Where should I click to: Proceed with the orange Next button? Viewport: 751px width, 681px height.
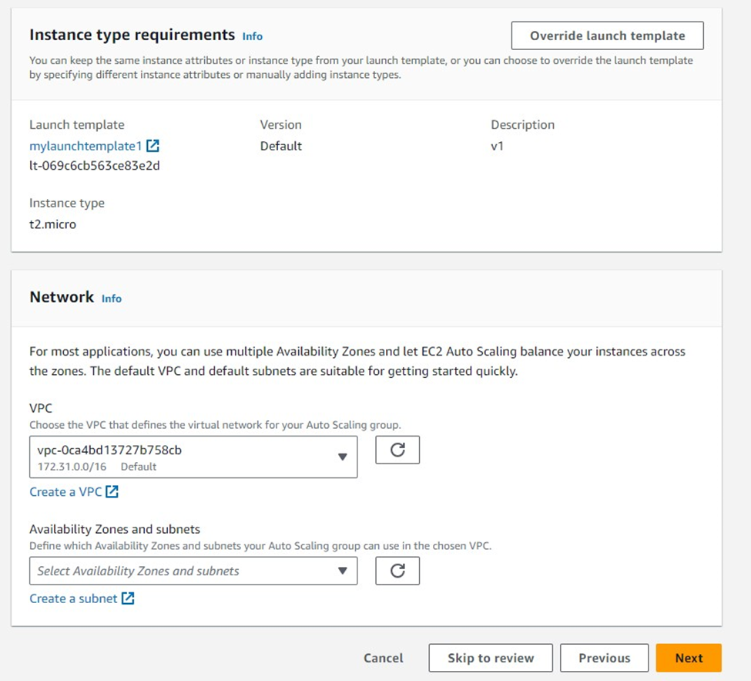(689, 658)
